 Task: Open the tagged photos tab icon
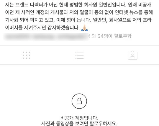coord(132,55)
